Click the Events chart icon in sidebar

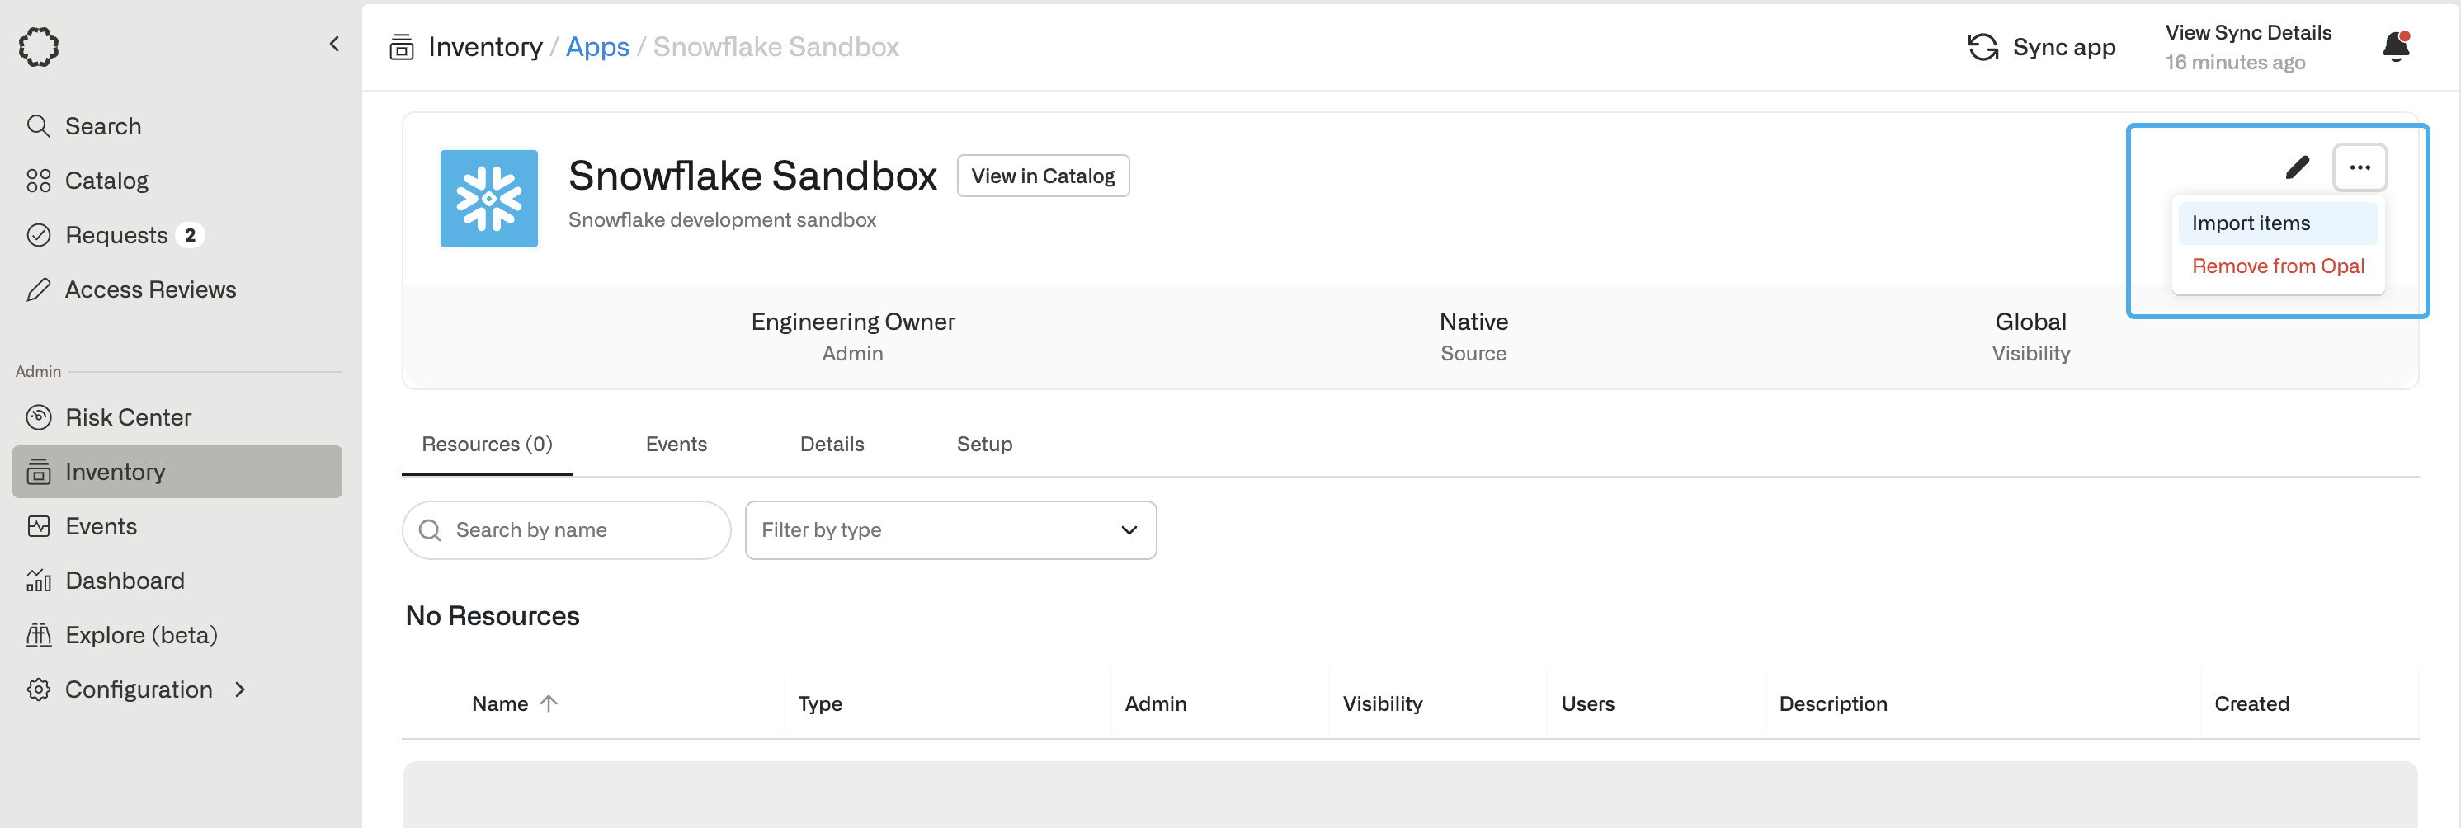point(38,526)
